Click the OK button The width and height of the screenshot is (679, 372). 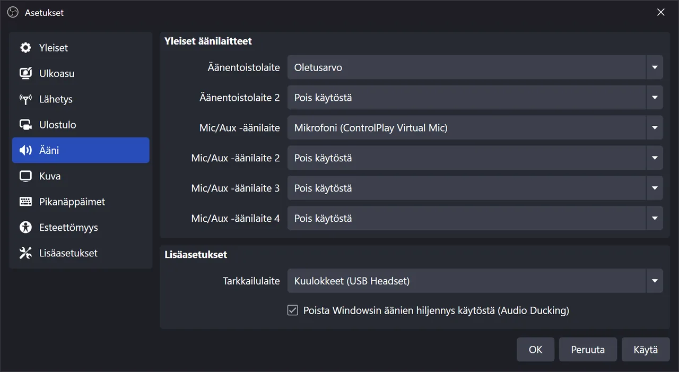(536, 350)
